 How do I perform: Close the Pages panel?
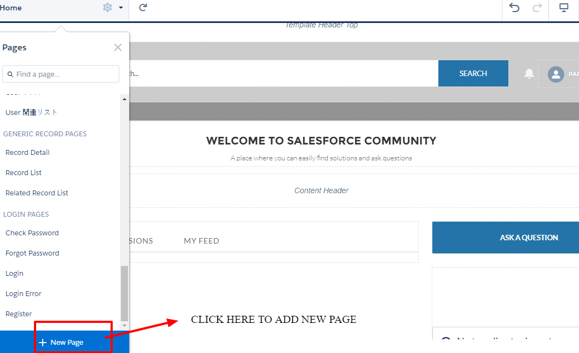pyautogui.click(x=118, y=48)
